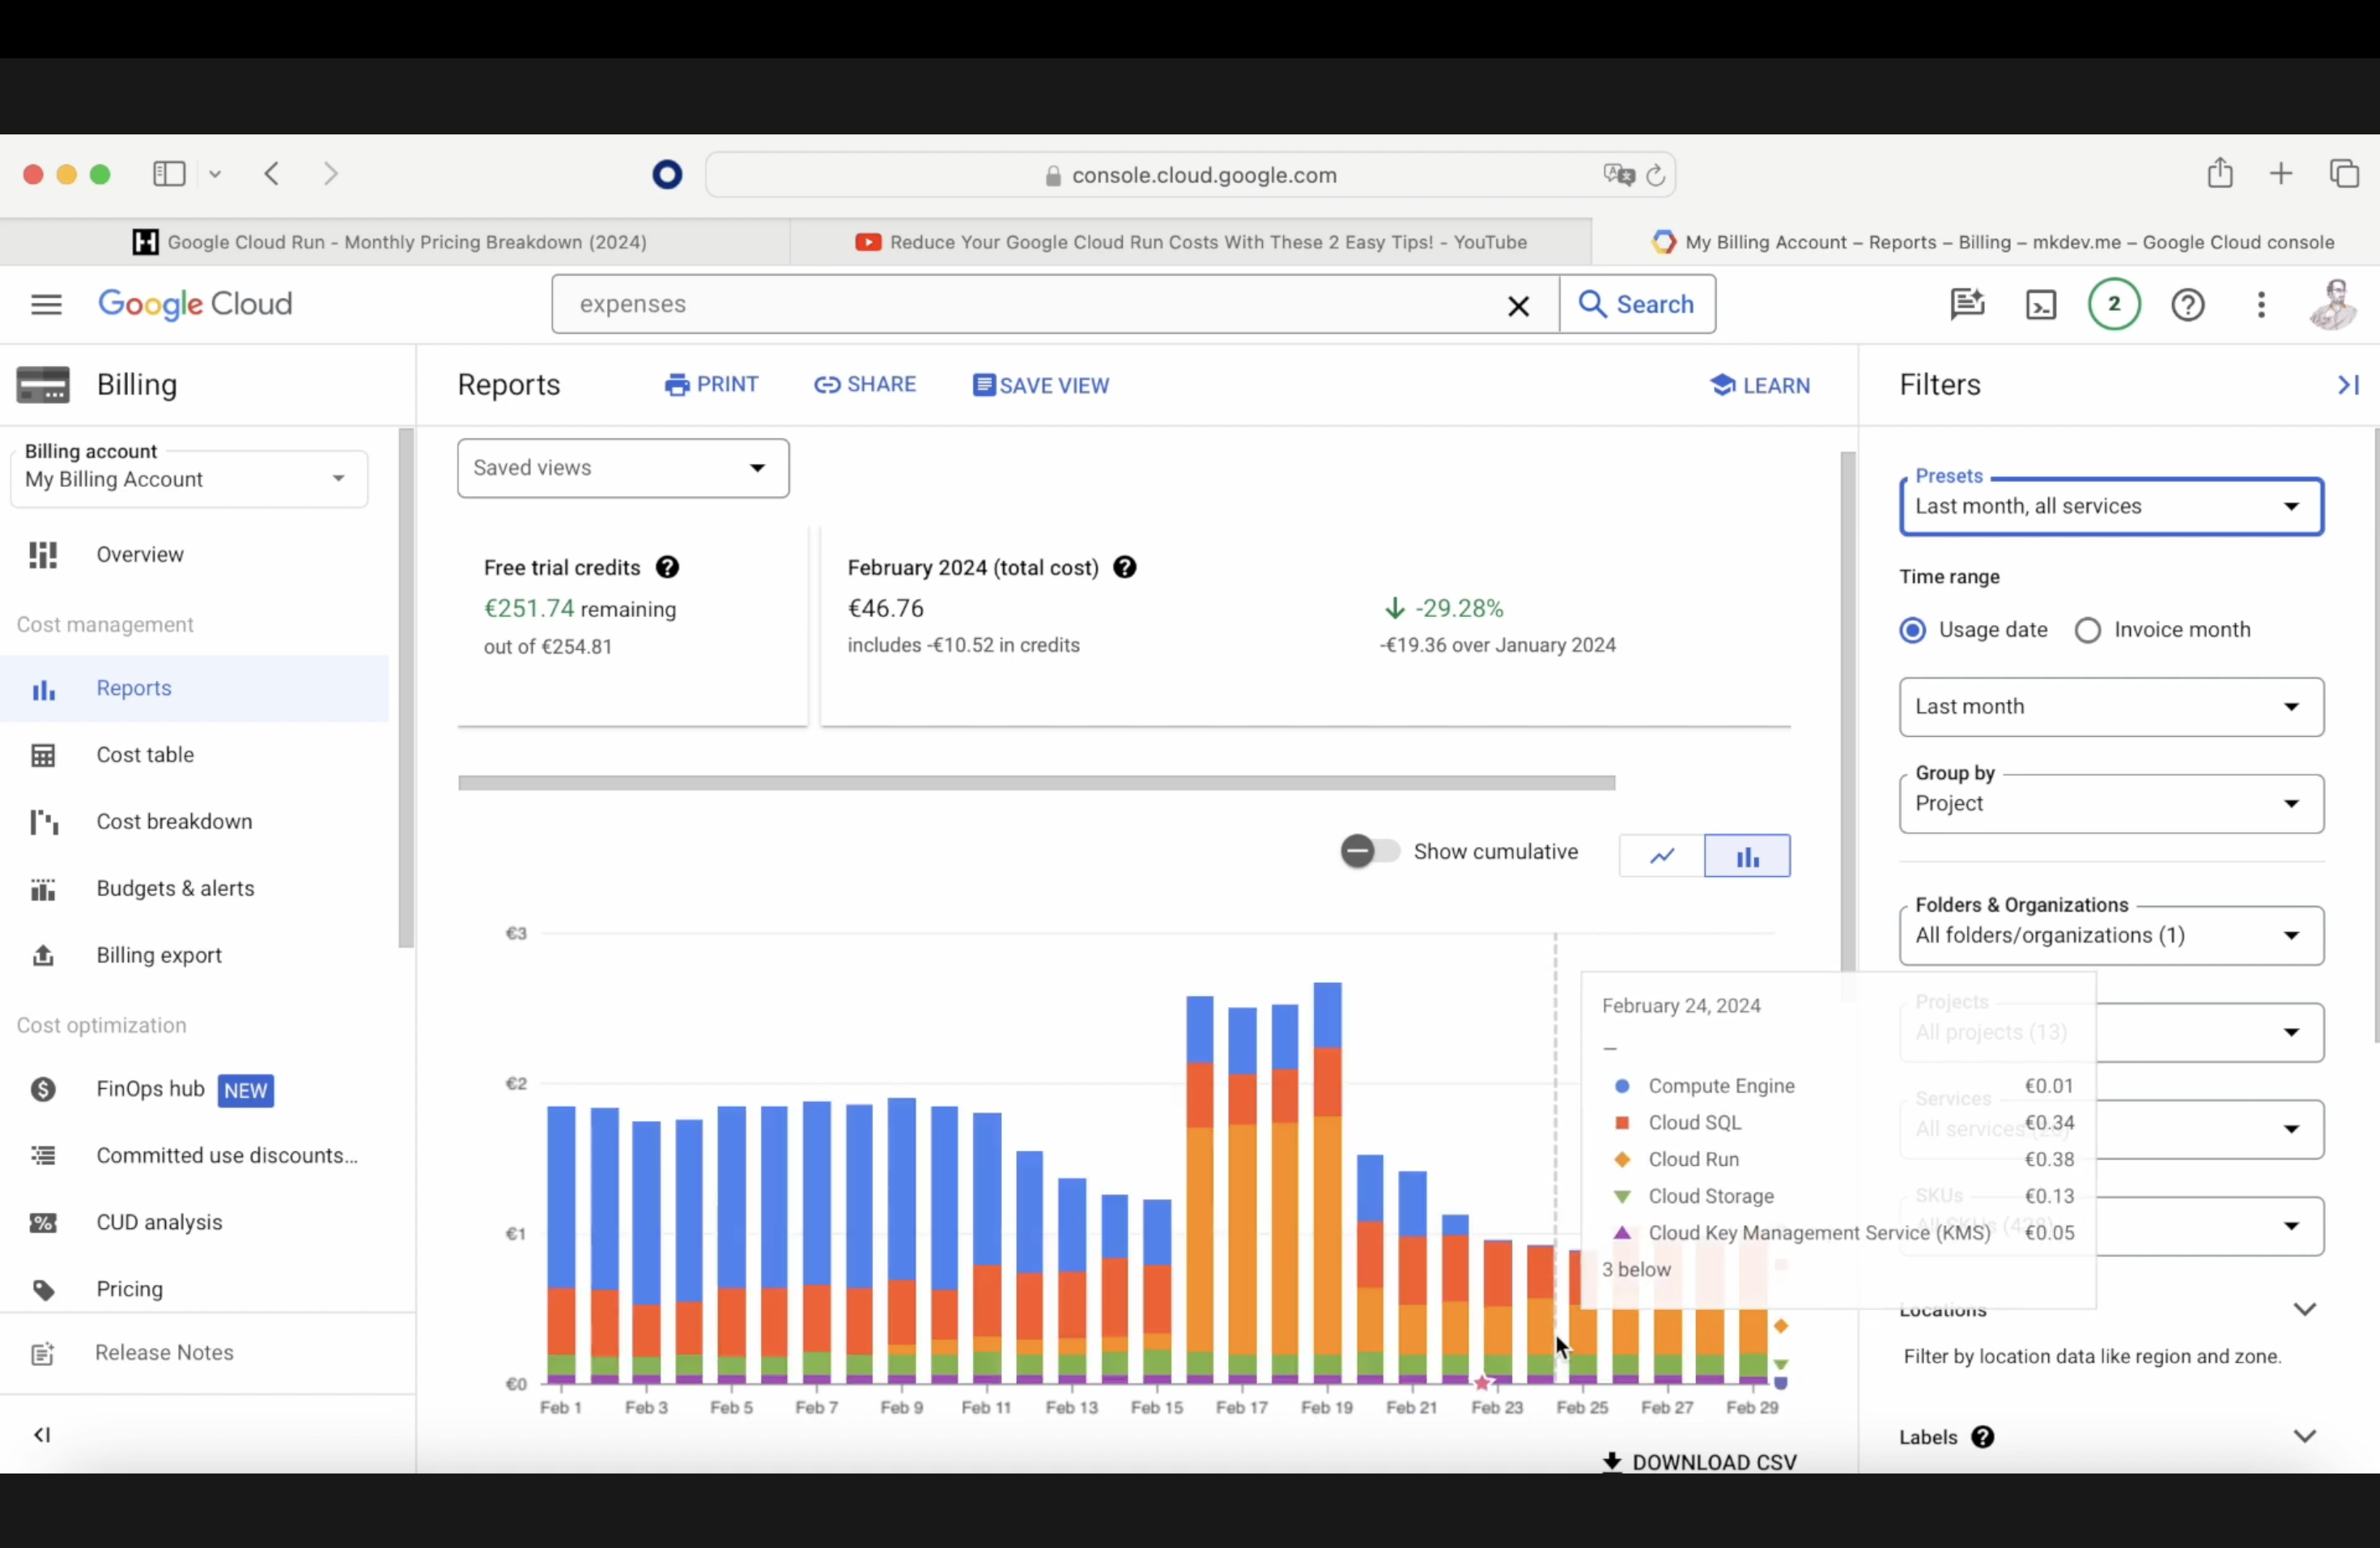This screenshot has height=1548, width=2380.
Task: Expand the Labels filter section
Action: (2305, 1437)
